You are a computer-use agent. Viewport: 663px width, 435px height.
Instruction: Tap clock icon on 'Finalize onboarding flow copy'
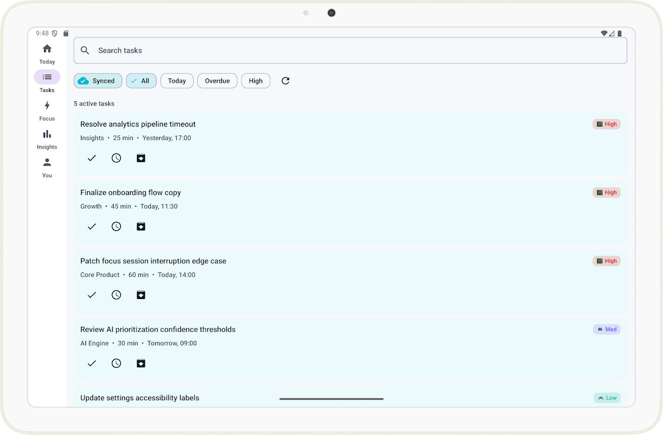[116, 227]
